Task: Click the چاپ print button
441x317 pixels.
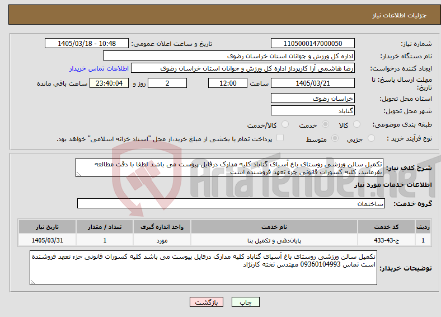Action: click(x=246, y=302)
